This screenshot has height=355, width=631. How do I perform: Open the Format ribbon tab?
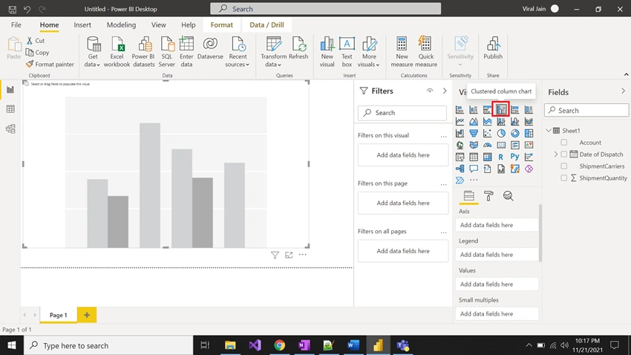pyautogui.click(x=222, y=25)
